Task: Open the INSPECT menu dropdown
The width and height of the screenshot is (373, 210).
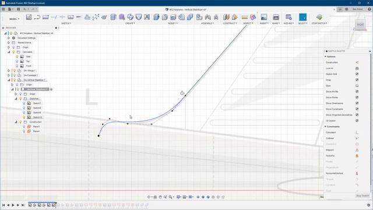Action: point(248,23)
